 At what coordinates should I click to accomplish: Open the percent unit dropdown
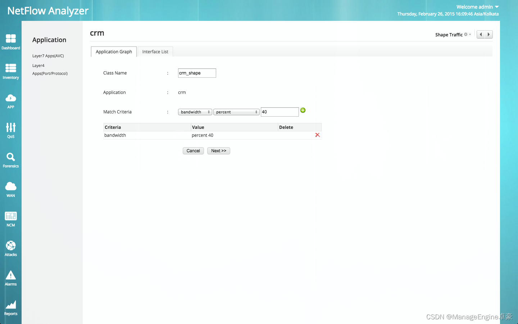236,112
